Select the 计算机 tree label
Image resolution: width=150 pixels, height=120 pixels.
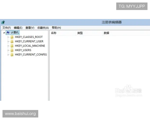[x=15, y=33]
